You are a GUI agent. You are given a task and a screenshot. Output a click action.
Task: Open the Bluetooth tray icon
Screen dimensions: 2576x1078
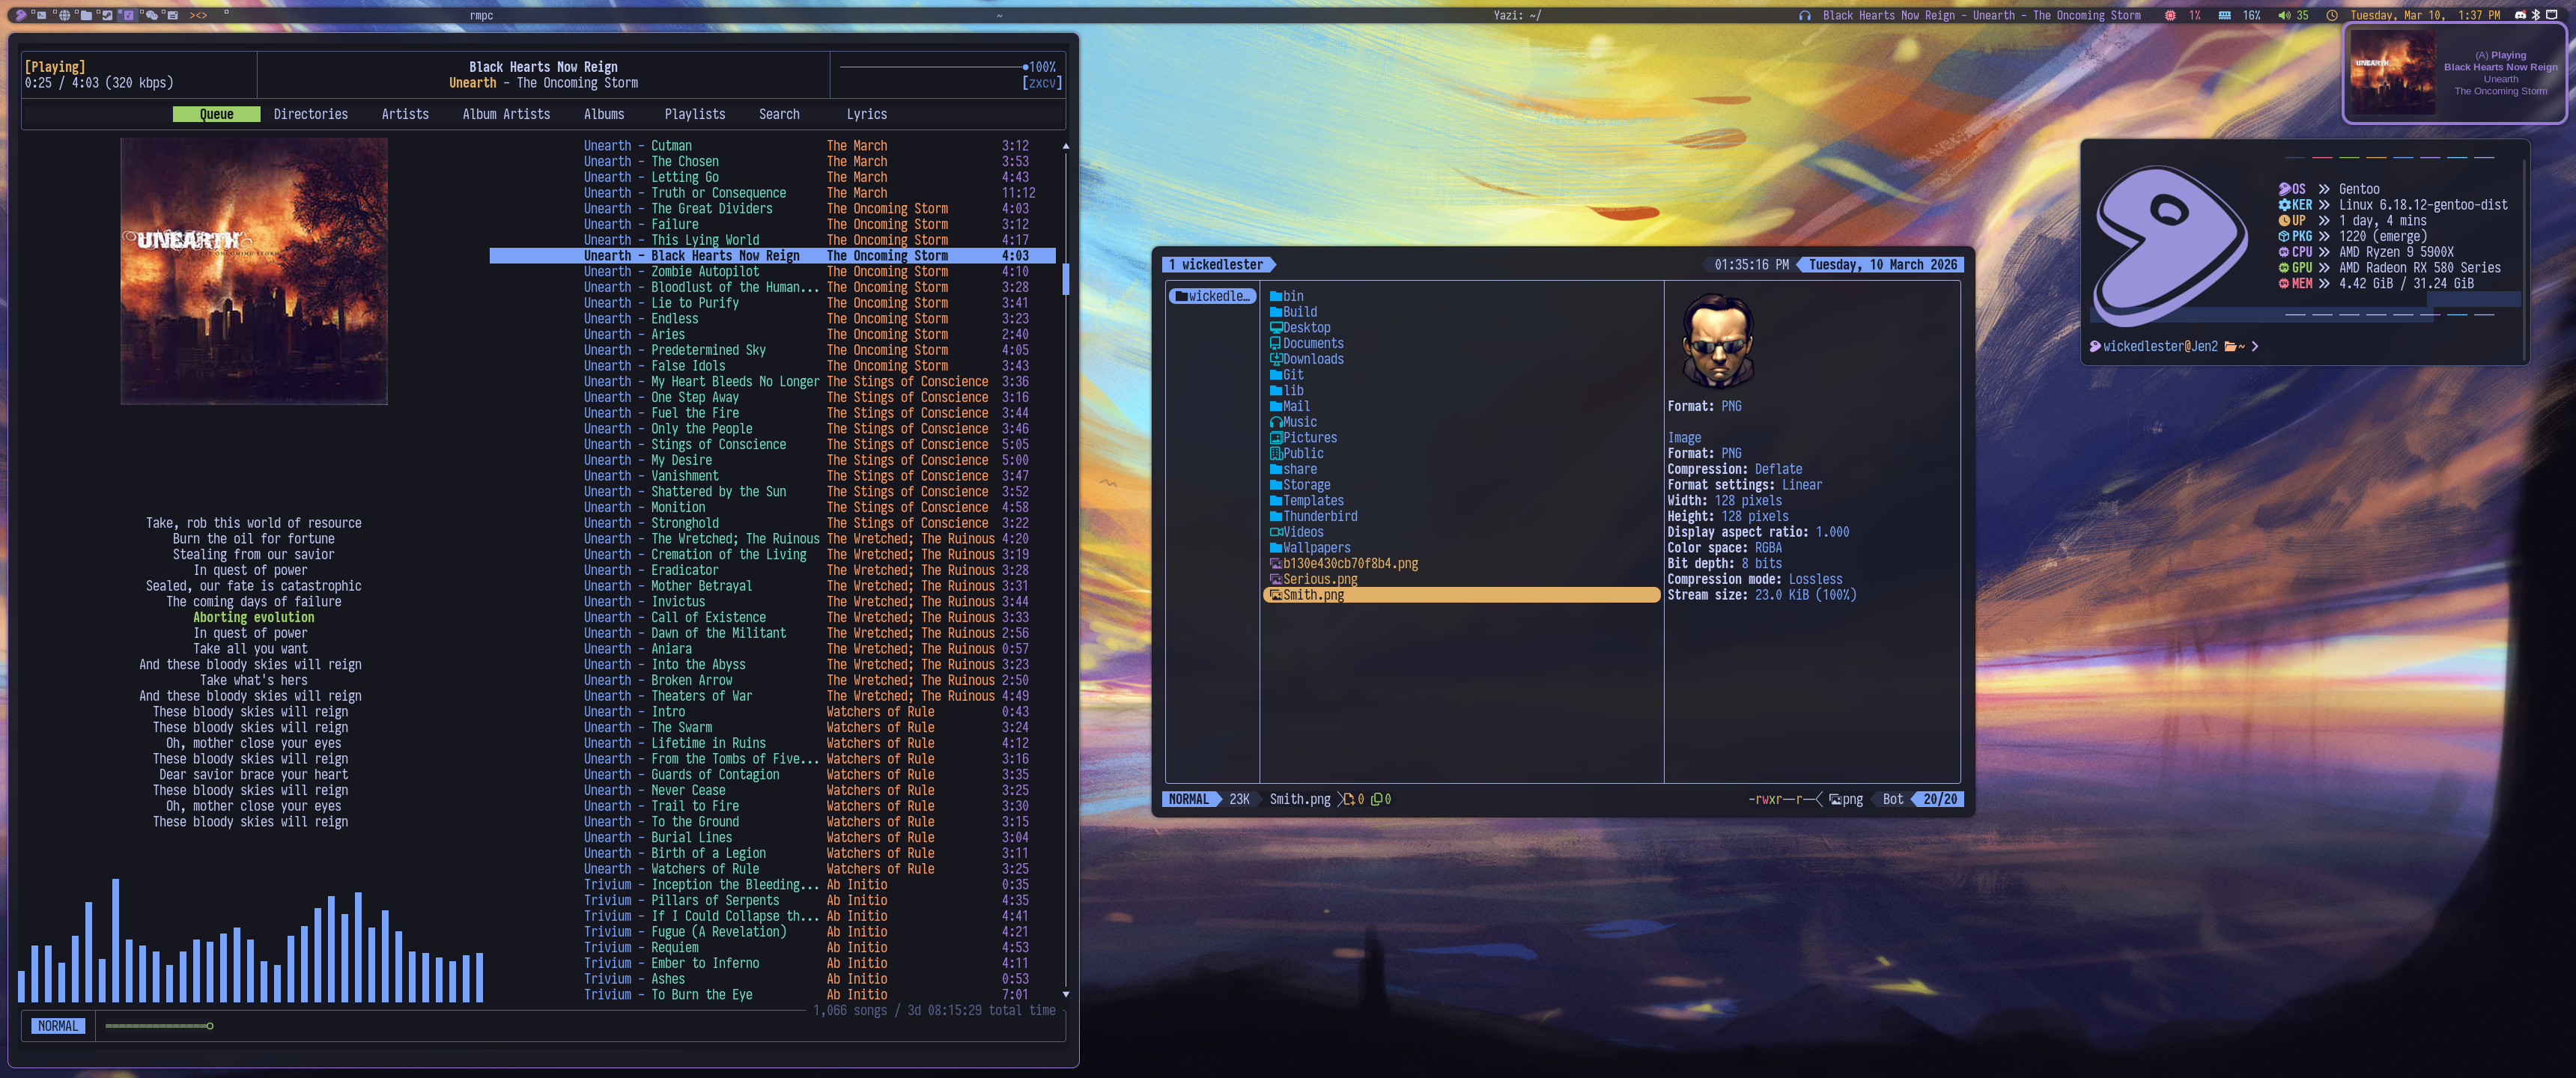coord(2535,15)
